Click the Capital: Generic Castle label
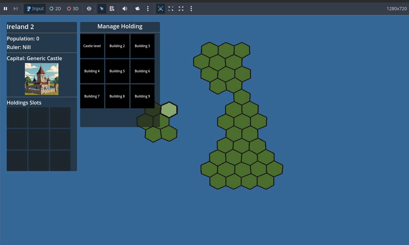Image resolution: width=409 pixels, height=245 pixels. click(34, 58)
